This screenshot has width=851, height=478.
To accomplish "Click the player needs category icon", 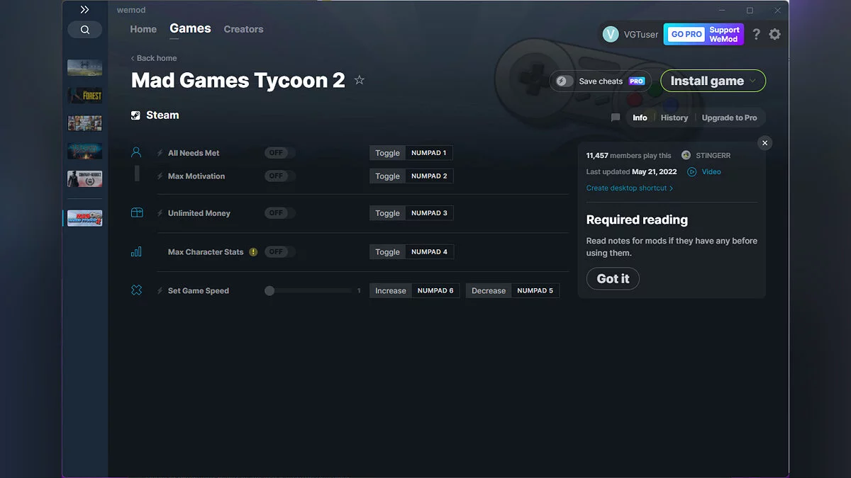I will click(136, 151).
